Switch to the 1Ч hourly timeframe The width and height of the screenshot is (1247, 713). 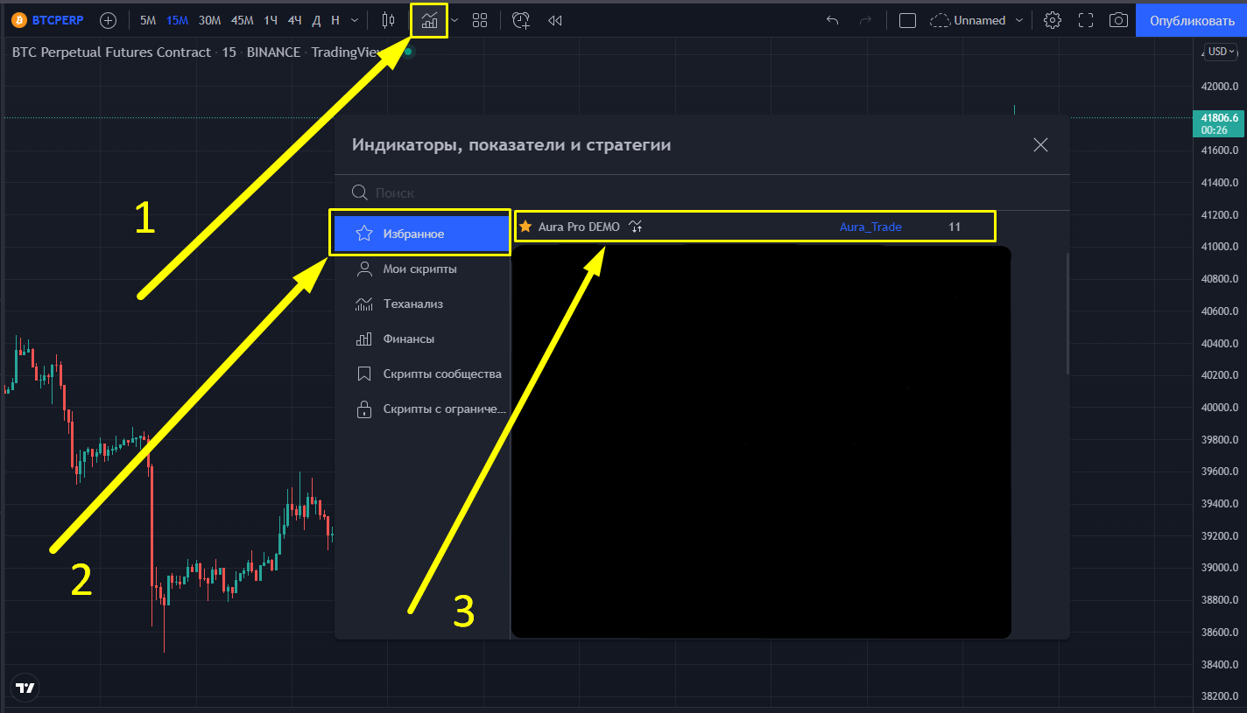271,20
